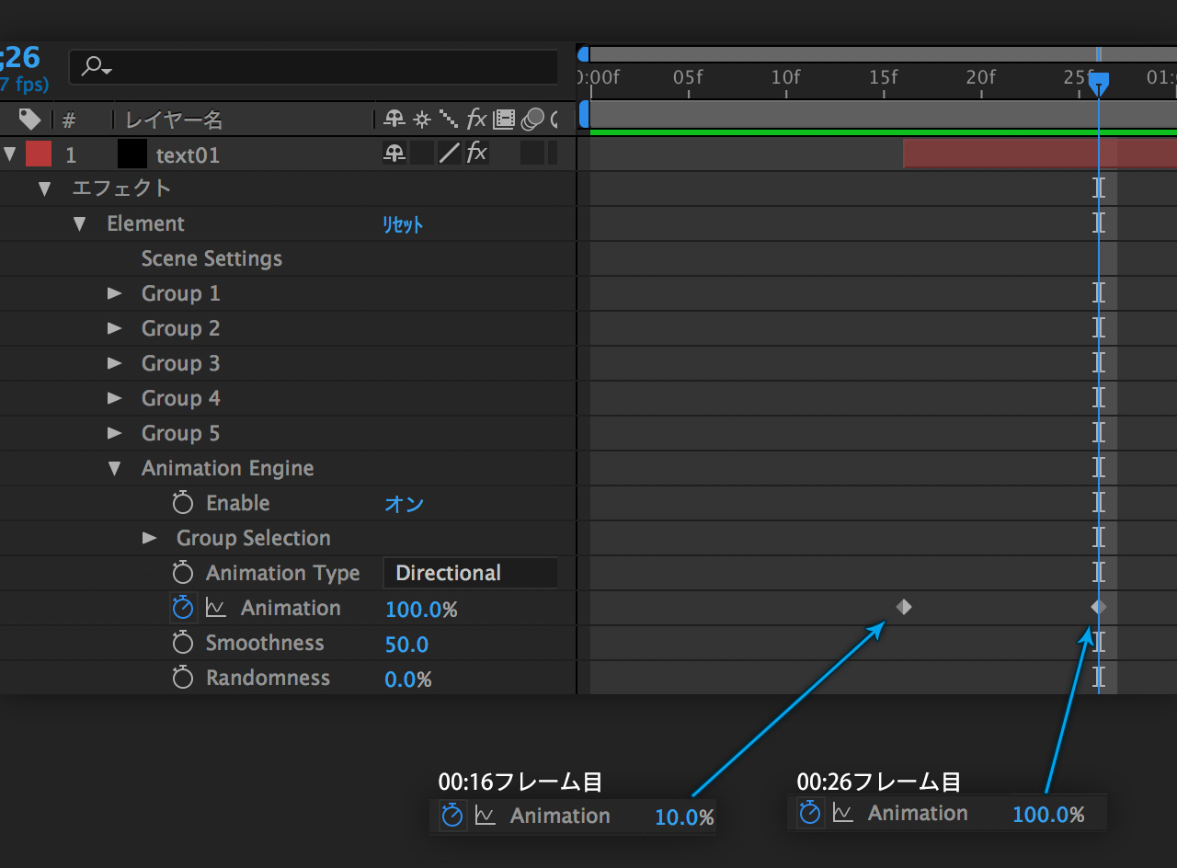Expand the Group Selection property
This screenshot has width=1177, height=868.
point(150,538)
